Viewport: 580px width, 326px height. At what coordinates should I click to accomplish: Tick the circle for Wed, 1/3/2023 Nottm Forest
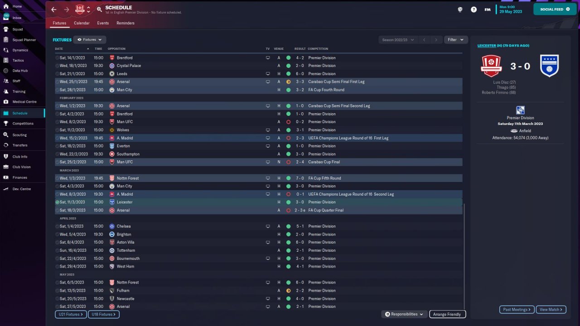pyautogui.click(x=57, y=178)
